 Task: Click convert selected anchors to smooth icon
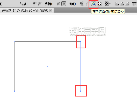[40, 4]
